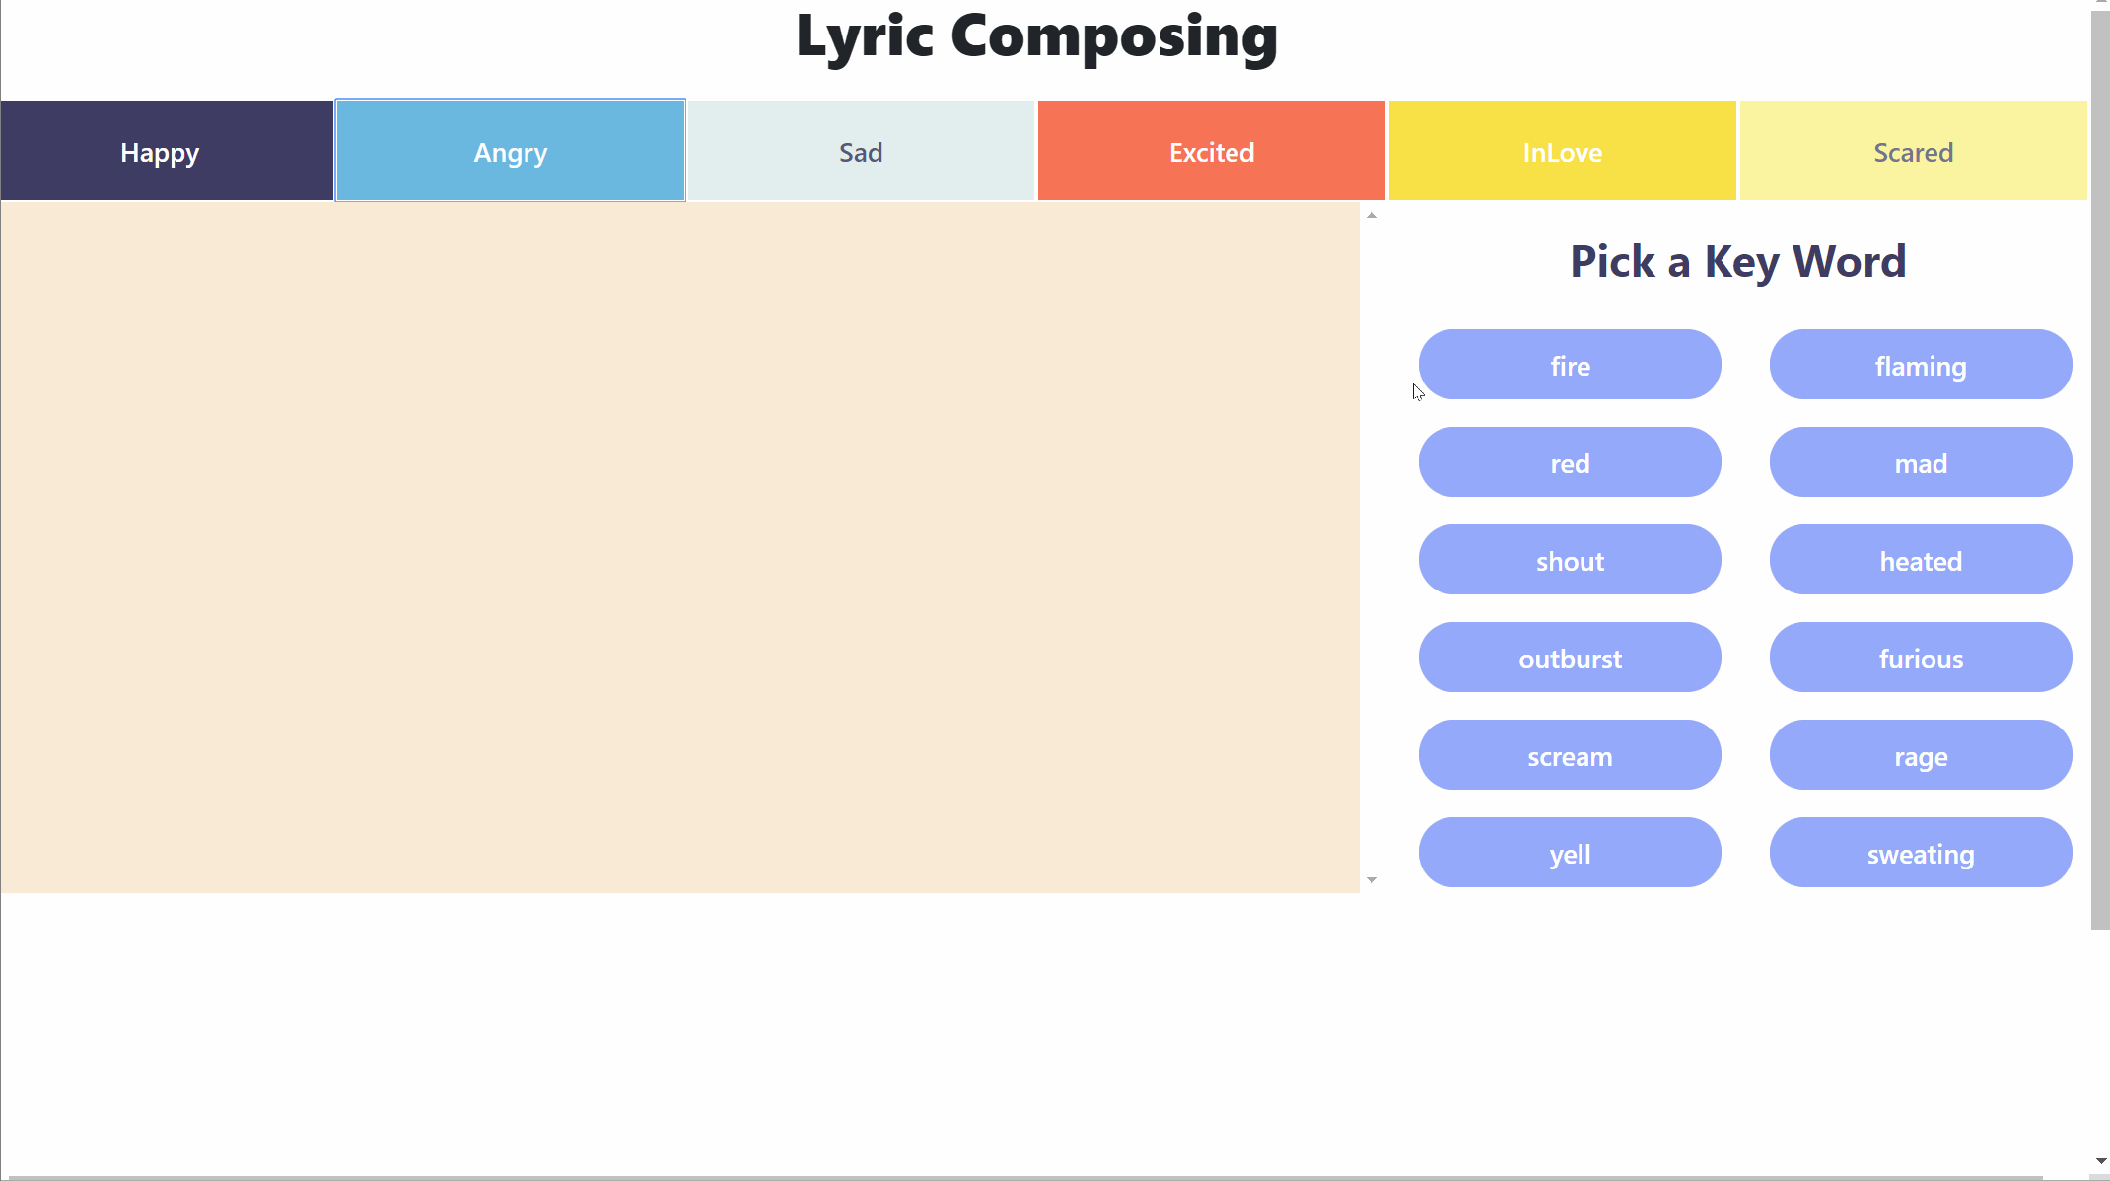Select the 'scream' keyword button

1570,755
